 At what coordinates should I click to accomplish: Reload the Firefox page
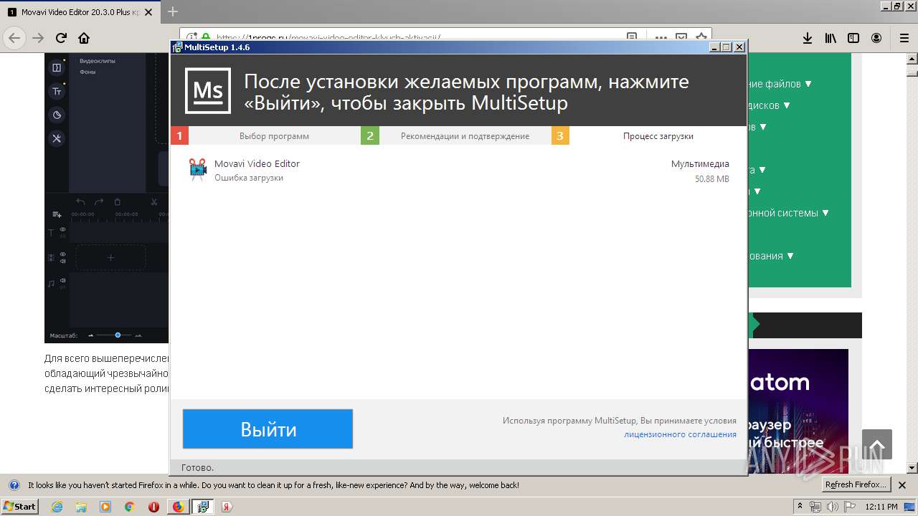61,38
